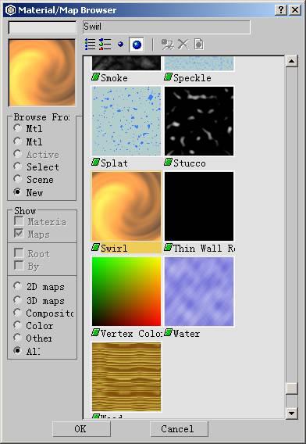Click Delete from Library X icon

[183, 45]
